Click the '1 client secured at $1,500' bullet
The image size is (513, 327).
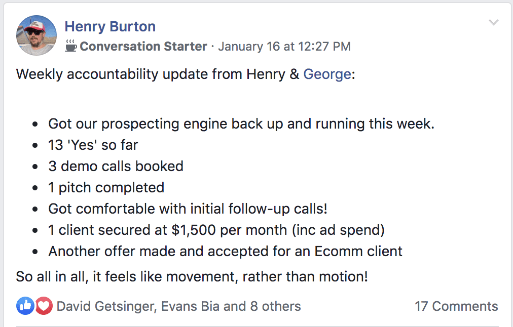point(216,230)
